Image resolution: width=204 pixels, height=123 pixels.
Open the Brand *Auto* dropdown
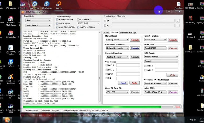tap(38, 20)
